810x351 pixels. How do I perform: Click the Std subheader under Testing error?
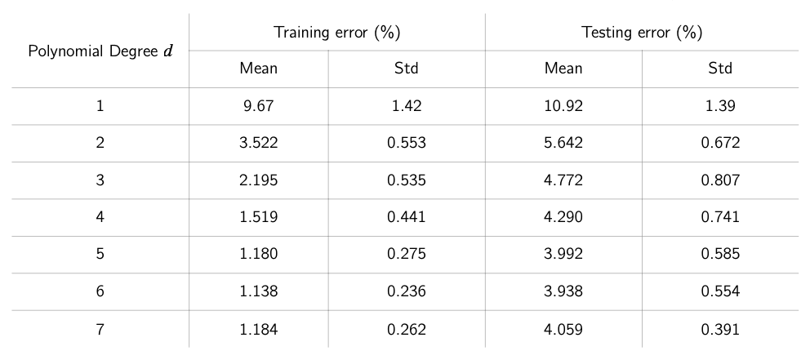click(x=720, y=69)
